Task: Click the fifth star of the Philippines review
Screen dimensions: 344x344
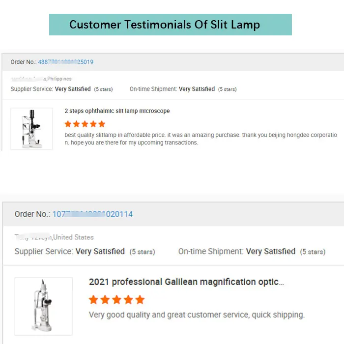Action: (102, 124)
